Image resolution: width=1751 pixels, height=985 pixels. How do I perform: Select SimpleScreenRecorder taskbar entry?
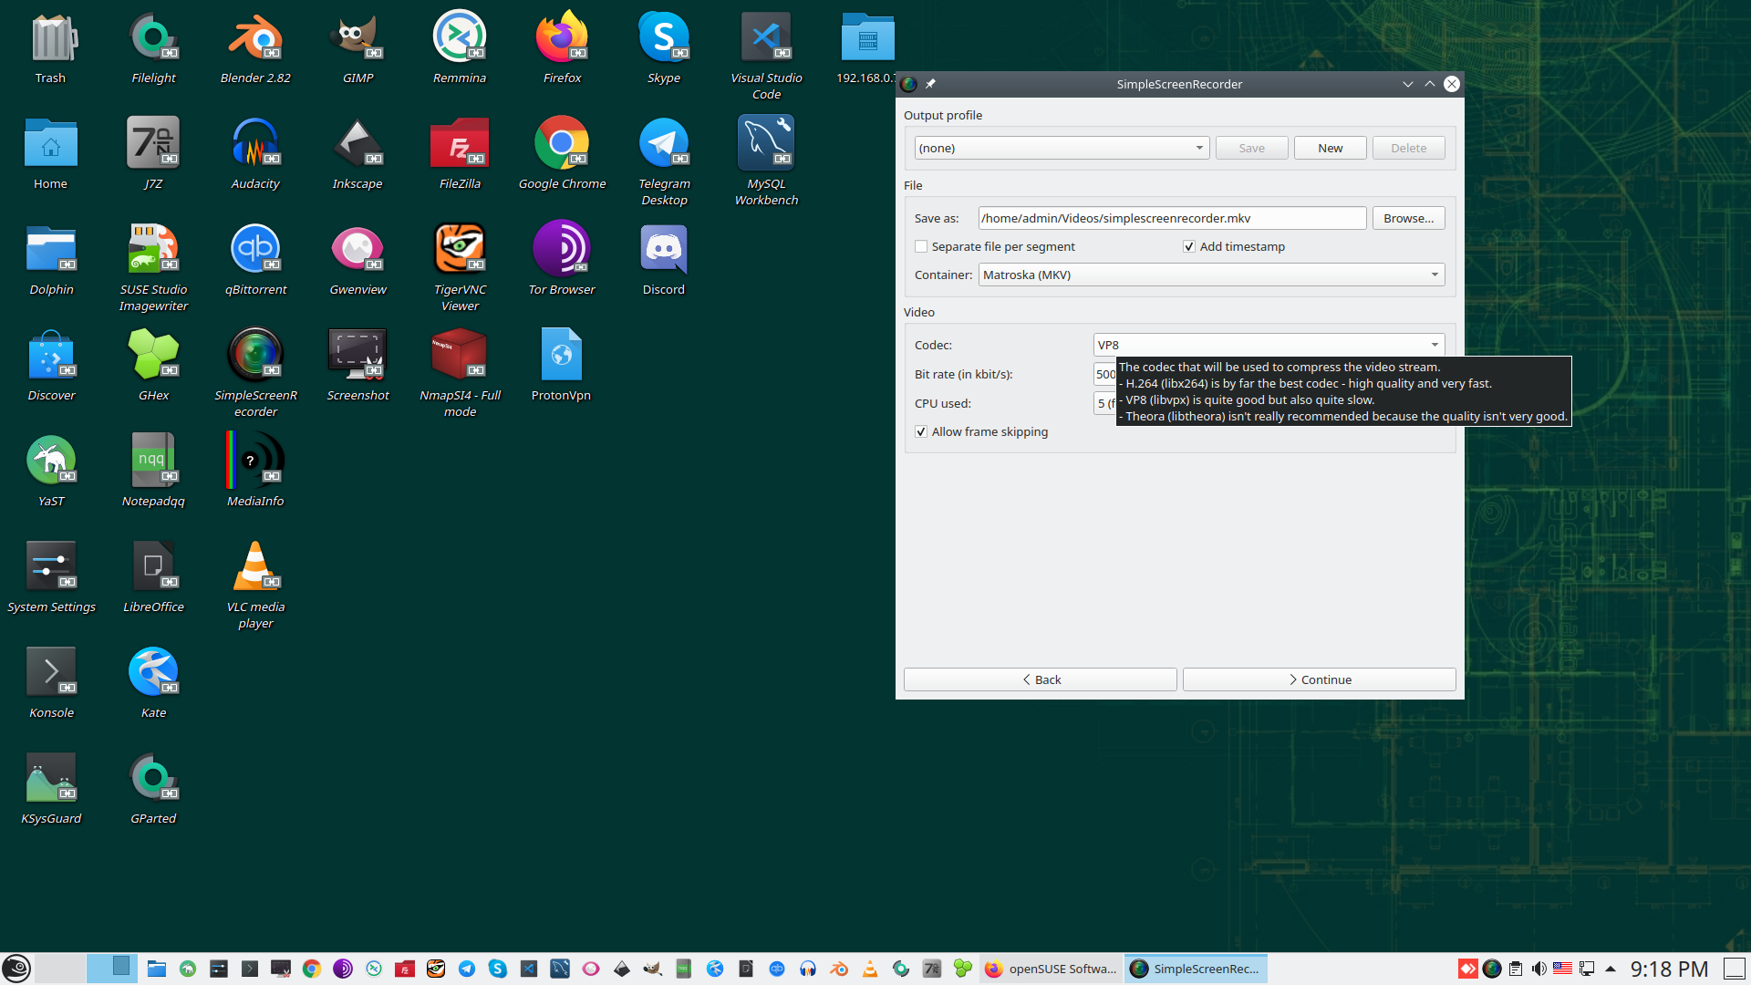(x=1196, y=969)
